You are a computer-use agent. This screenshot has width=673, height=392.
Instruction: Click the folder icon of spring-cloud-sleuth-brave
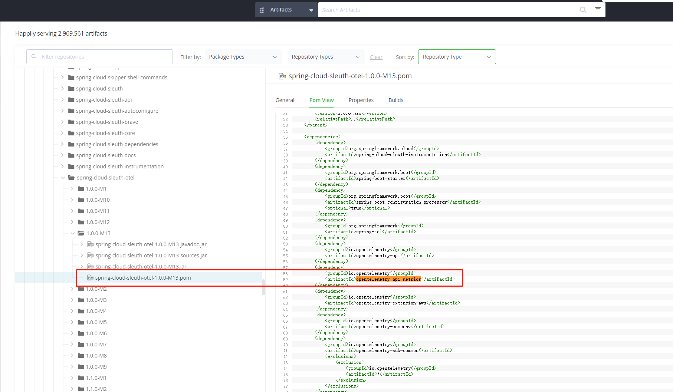(71, 122)
